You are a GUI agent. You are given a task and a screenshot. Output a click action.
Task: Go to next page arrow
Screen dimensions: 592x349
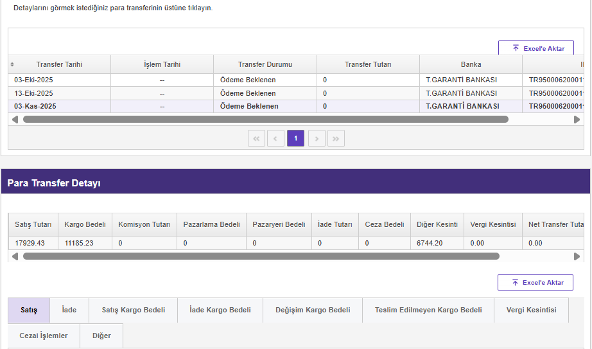pyautogui.click(x=317, y=138)
